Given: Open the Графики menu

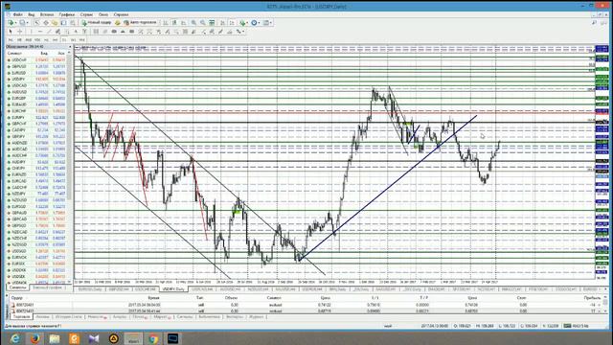Looking at the screenshot, I should 67,14.
